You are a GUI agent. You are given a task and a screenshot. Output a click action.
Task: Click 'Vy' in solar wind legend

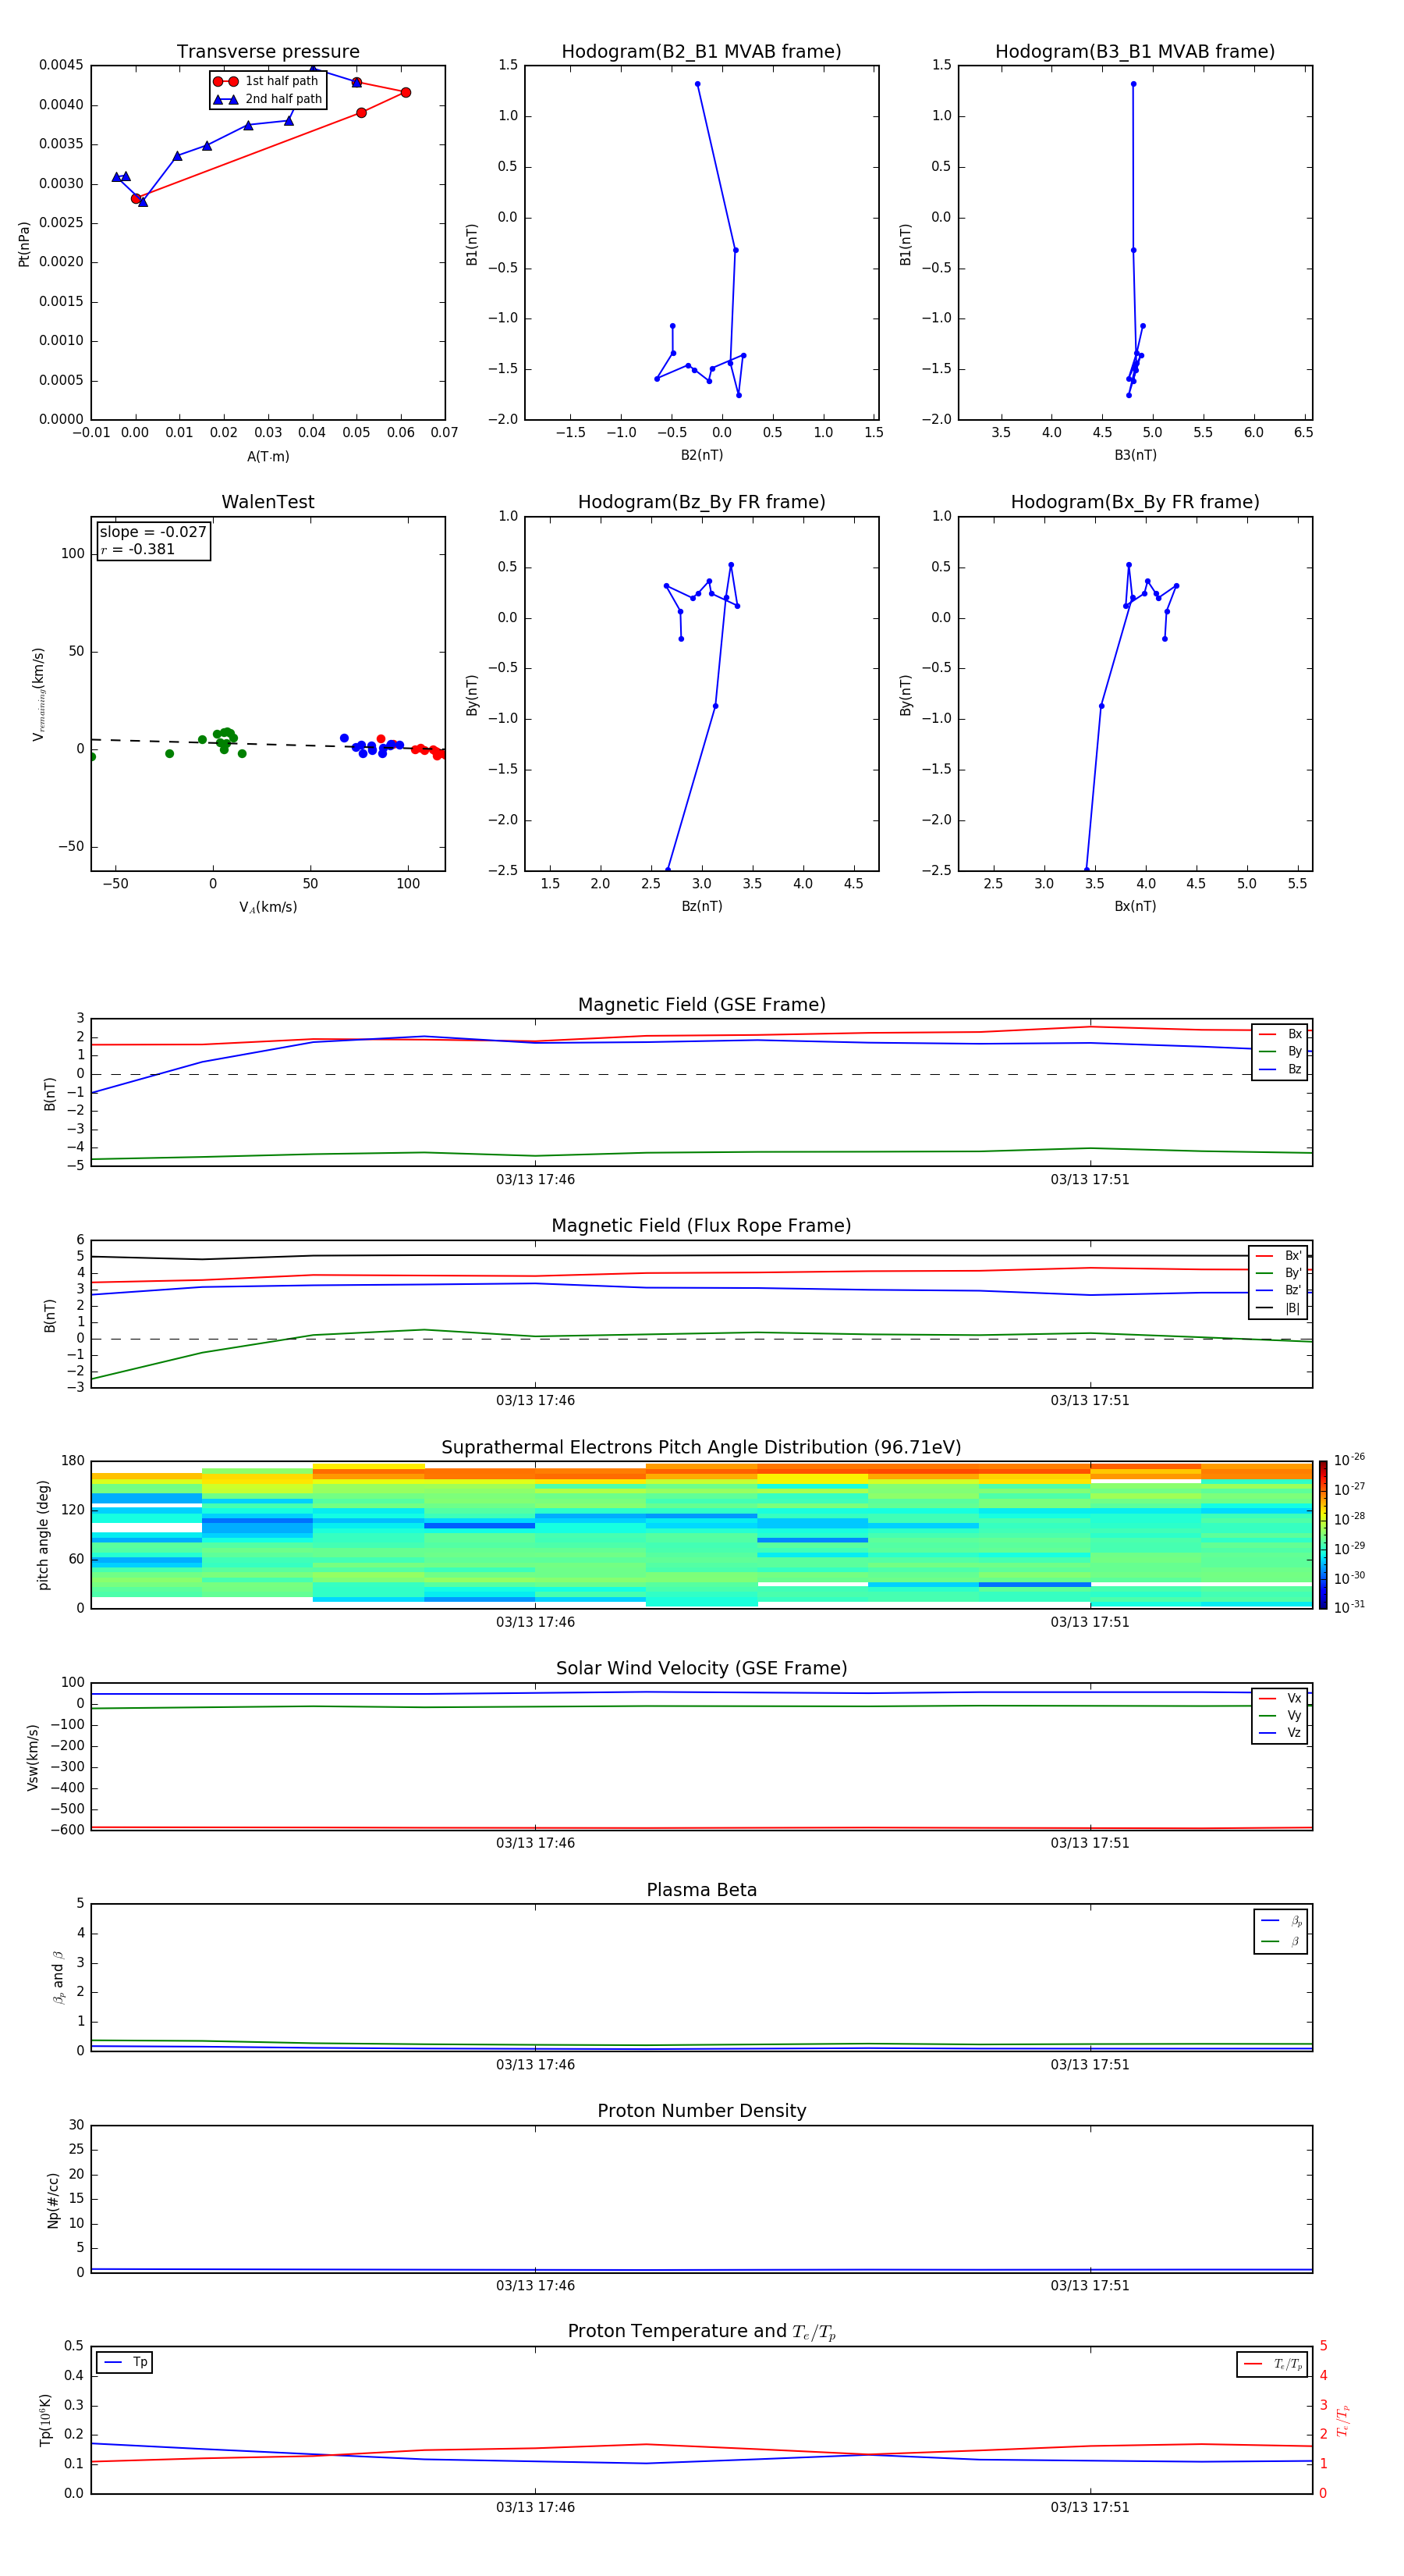coord(1280,1716)
